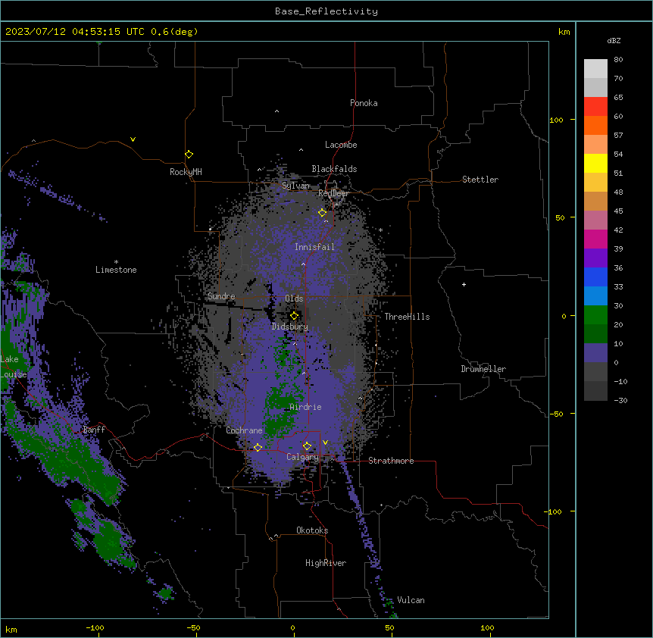653x638 pixels.
Task: Choose the slate purple swatch between 10 and 0
Action: [x=595, y=353]
